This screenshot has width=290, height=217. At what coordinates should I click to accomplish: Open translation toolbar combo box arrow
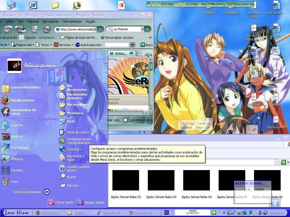132,45
